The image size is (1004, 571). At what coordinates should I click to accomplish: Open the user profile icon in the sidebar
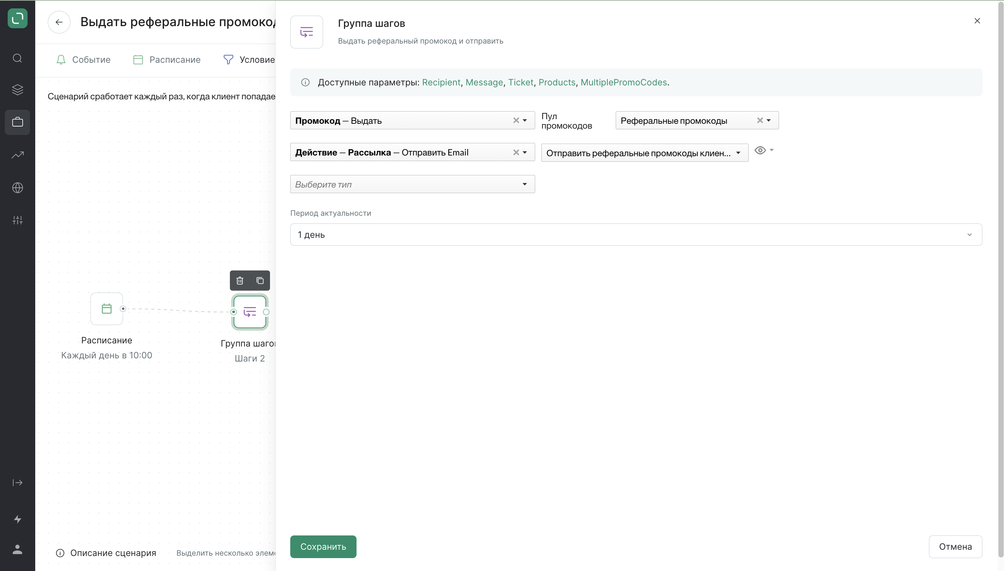pos(17,549)
